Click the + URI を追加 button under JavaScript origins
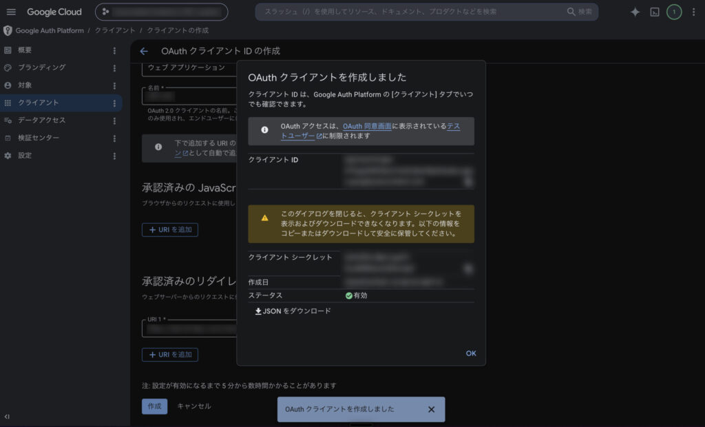 click(x=170, y=229)
